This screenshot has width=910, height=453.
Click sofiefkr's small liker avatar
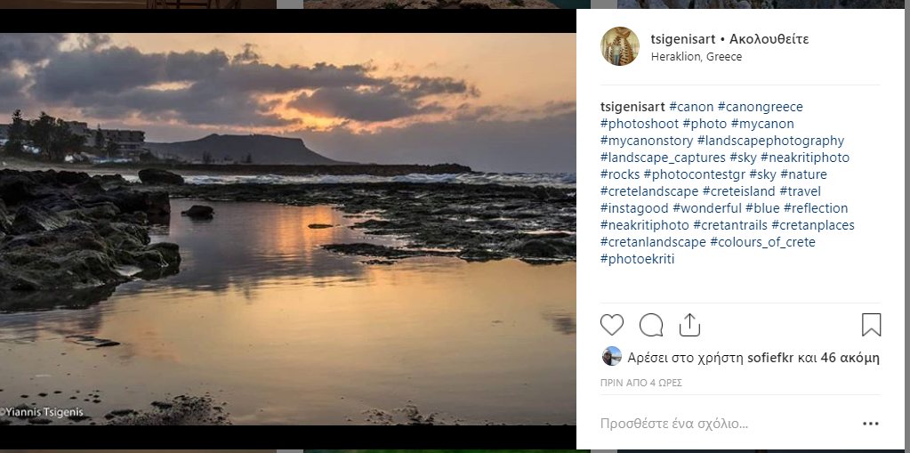pyautogui.click(x=611, y=357)
